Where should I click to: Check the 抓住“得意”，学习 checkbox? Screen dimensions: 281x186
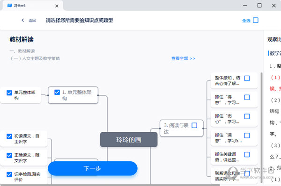click(247, 97)
